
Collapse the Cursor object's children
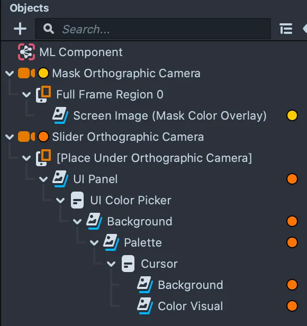pyautogui.click(x=111, y=264)
